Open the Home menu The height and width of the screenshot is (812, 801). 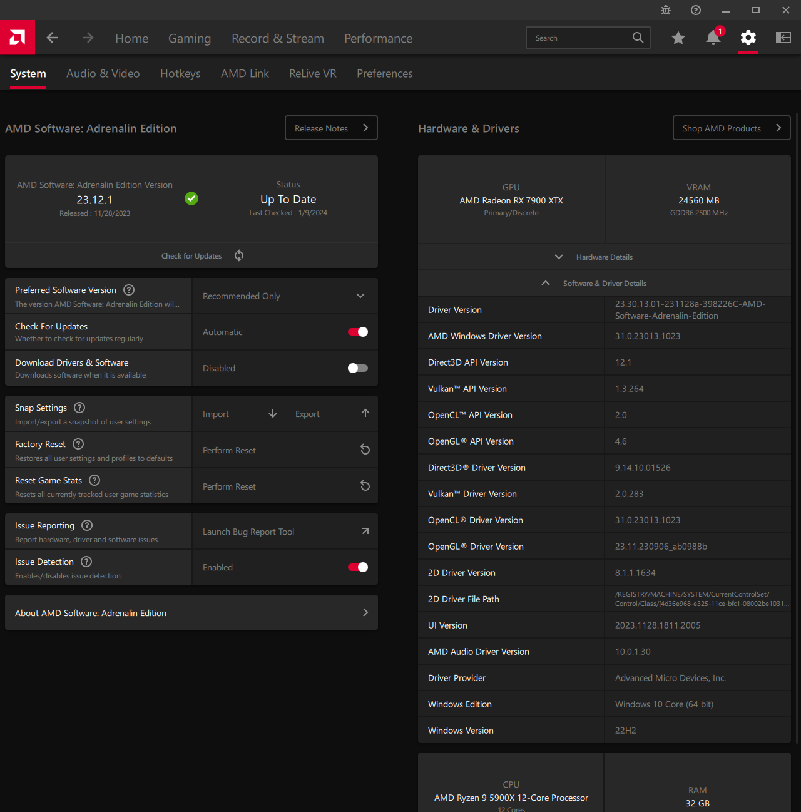coord(132,38)
